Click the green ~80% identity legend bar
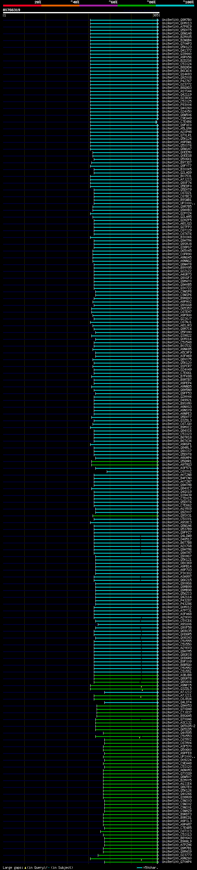Image resolution: width=197 pixels, height=870 pixels. (x=137, y=6)
